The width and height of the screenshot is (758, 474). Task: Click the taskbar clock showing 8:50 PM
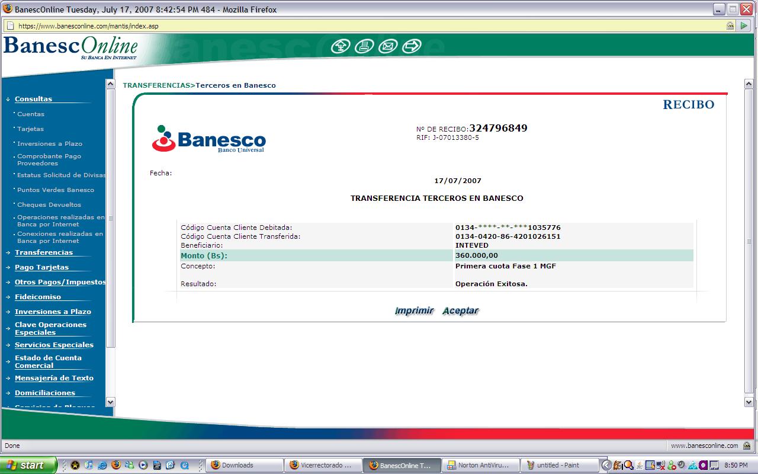[736, 465]
